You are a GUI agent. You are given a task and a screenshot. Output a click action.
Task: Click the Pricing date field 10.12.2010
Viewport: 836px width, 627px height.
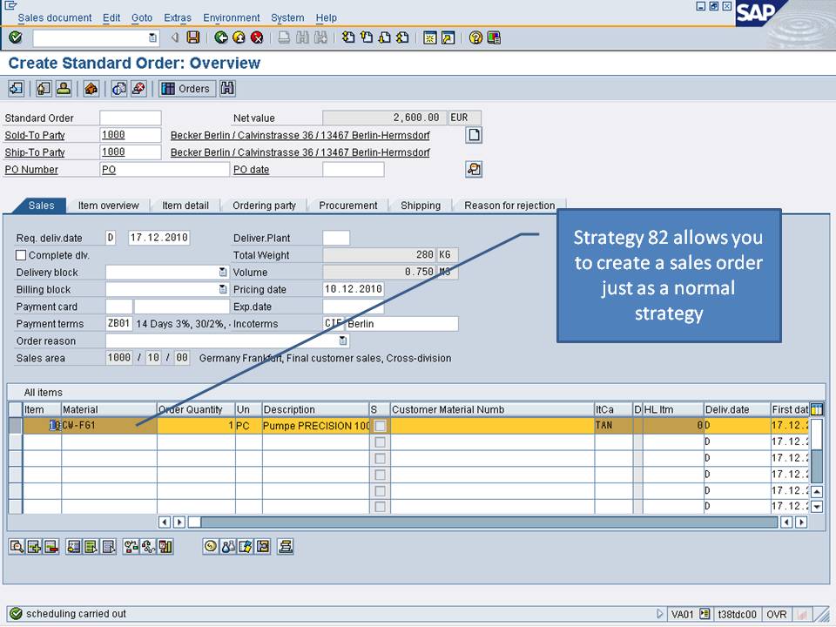[x=353, y=289]
